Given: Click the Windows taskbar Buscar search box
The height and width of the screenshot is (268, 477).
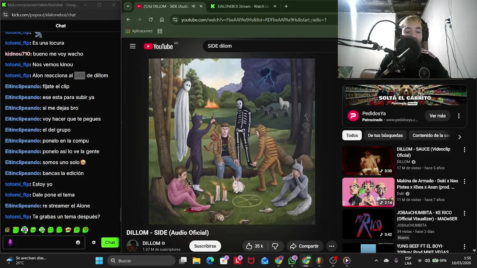Looking at the screenshot, I should (140, 261).
